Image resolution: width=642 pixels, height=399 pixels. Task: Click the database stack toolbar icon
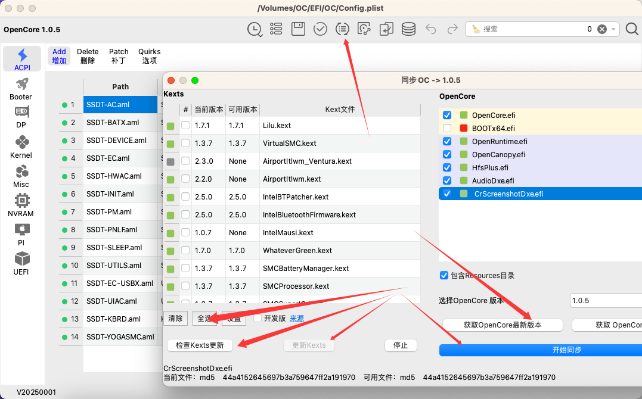click(408, 29)
